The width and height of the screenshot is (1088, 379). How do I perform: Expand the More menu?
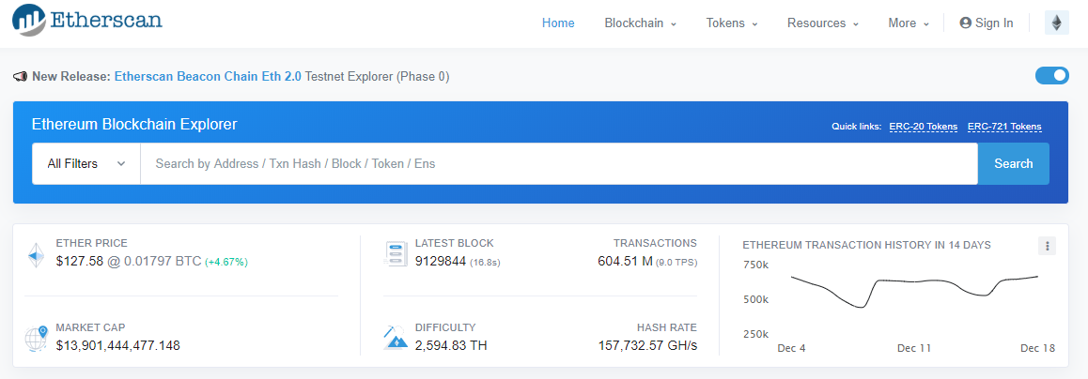(909, 23)
